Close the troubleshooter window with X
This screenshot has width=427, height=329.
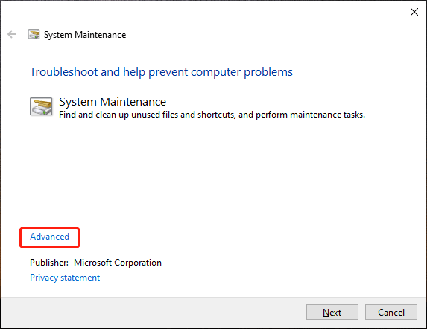(414, 12)
